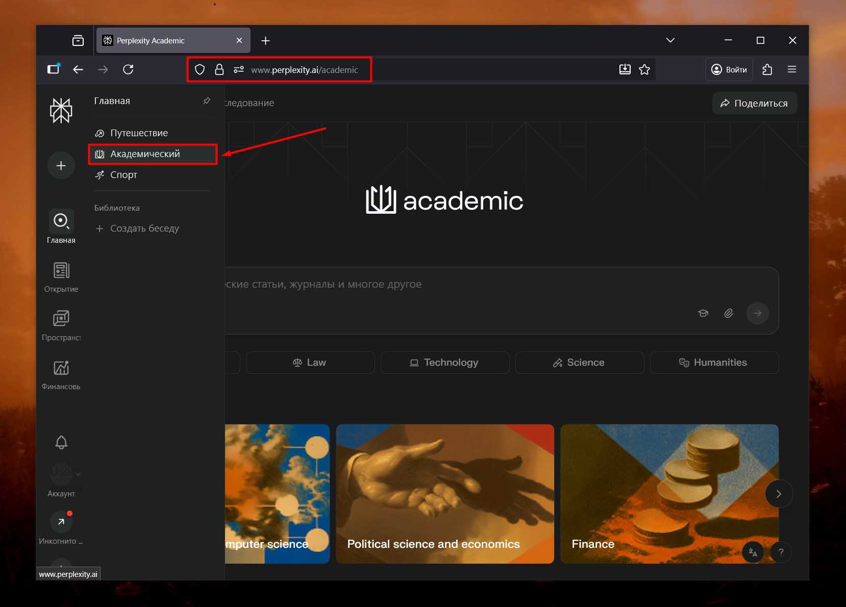Click the Поделиться share button

coord(754,103)
